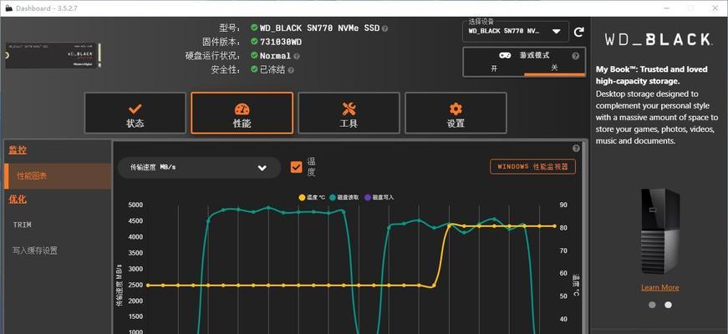Toggle 磁盘读取 legend series
728x334 pixels.
coord(344,197)
